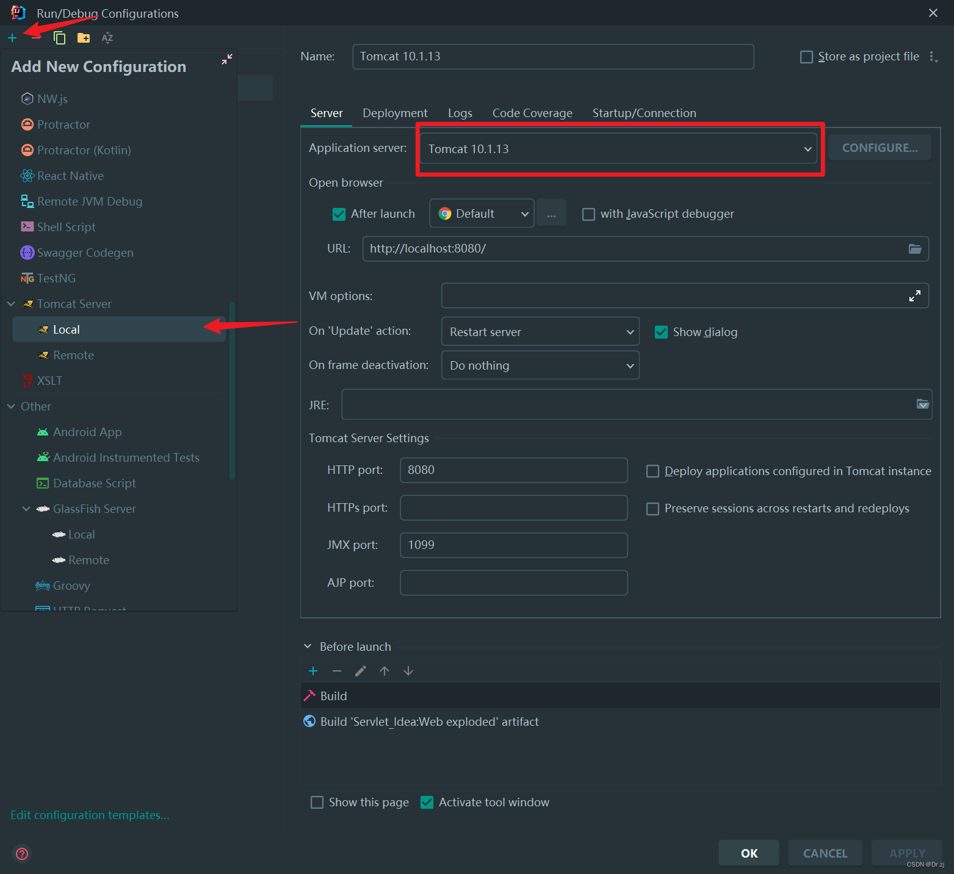Click the HTTP port field

[x=514, y=470]
